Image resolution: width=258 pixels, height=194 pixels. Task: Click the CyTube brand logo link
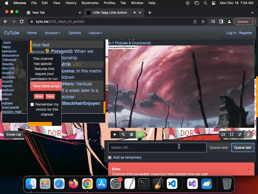click(12, 33)
